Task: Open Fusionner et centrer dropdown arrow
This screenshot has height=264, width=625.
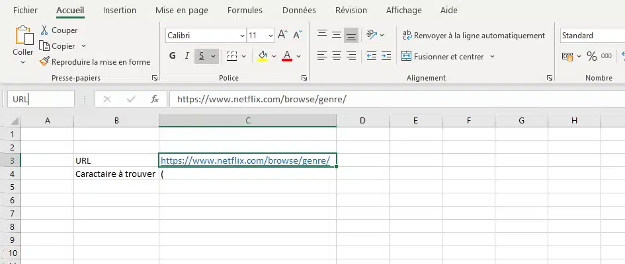Action: click(492, 57)
